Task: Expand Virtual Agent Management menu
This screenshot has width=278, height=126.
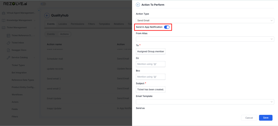Action: (x=35, y=13)
